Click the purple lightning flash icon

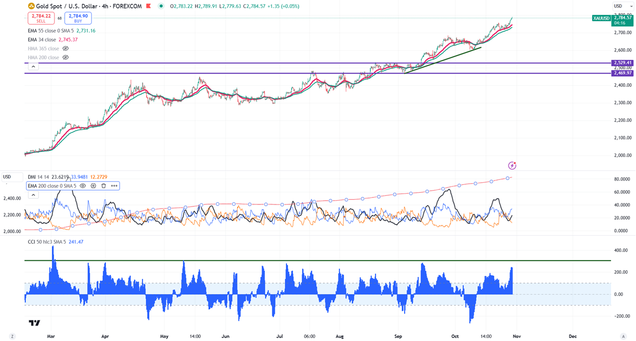512,166
